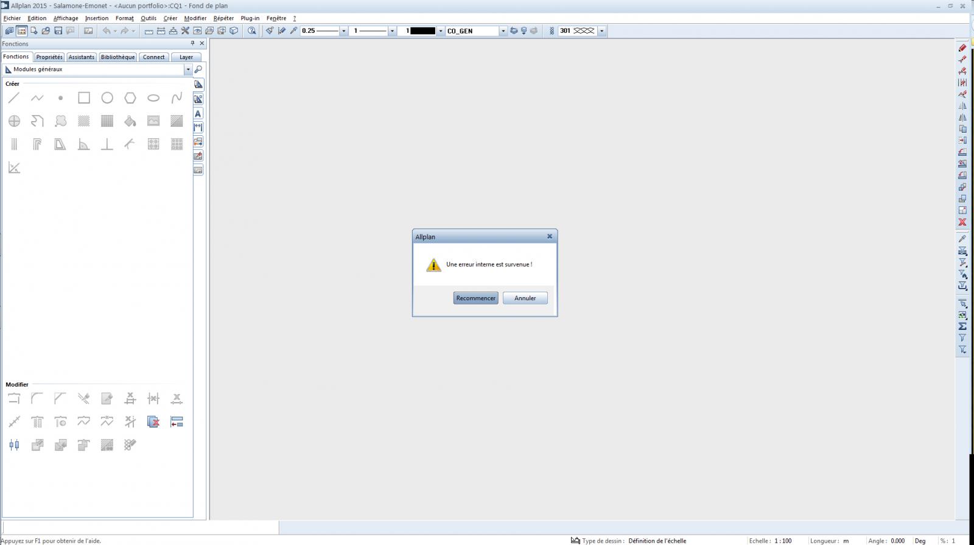This screenshot has height=545, width=974.
Task: Select the Pattern grid fill tool
Action: click(x=107, y=121)
